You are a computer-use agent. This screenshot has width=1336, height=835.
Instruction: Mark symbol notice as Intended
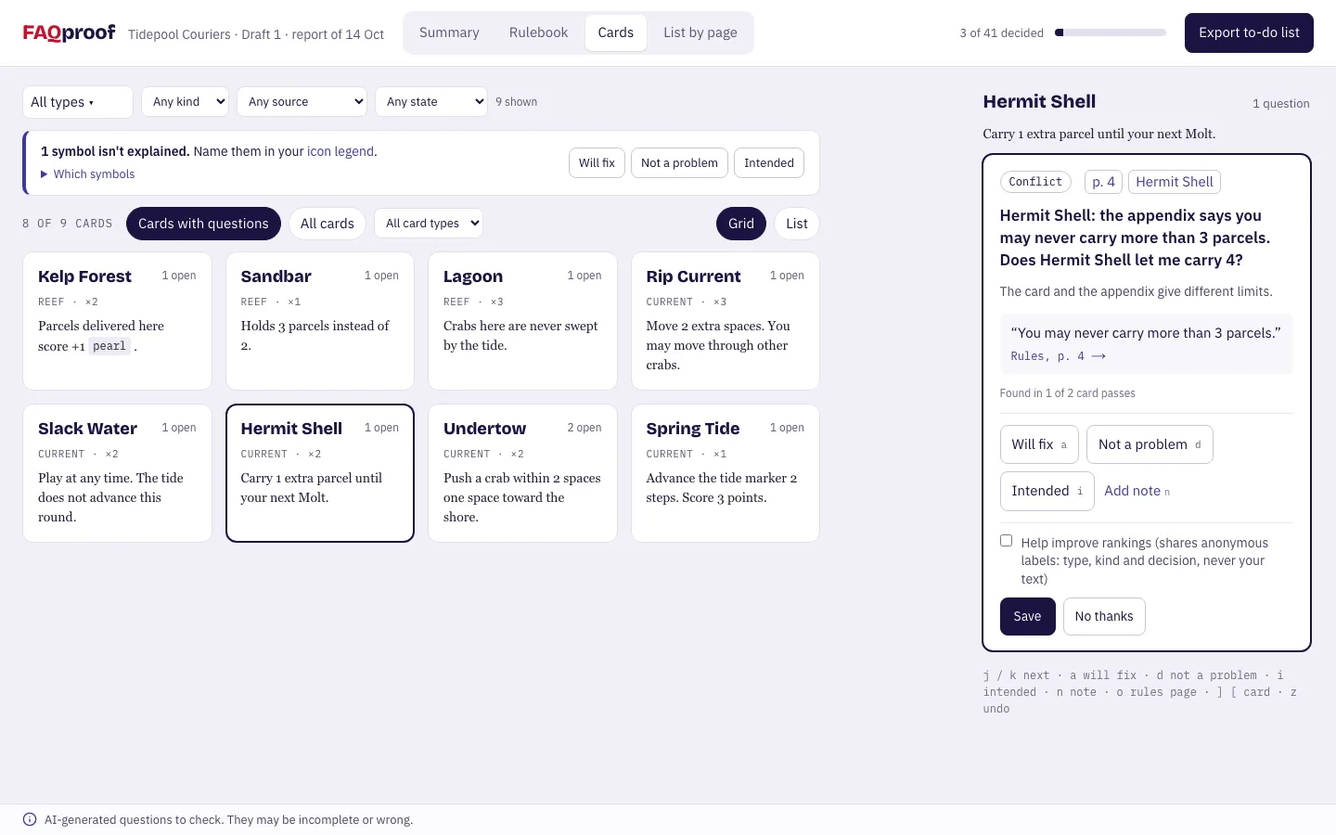(x=769, y=163)
